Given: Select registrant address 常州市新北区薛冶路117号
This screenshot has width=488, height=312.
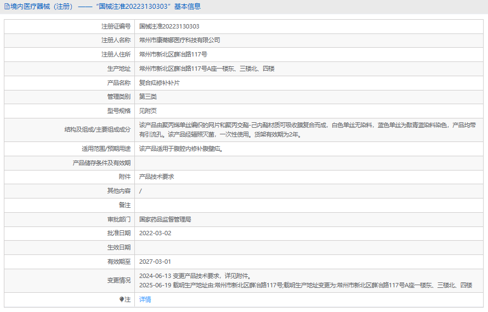Looking at the screenshot, I should (x=173, y=54).
